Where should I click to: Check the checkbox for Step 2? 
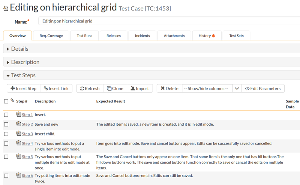[x=6, y=124]
